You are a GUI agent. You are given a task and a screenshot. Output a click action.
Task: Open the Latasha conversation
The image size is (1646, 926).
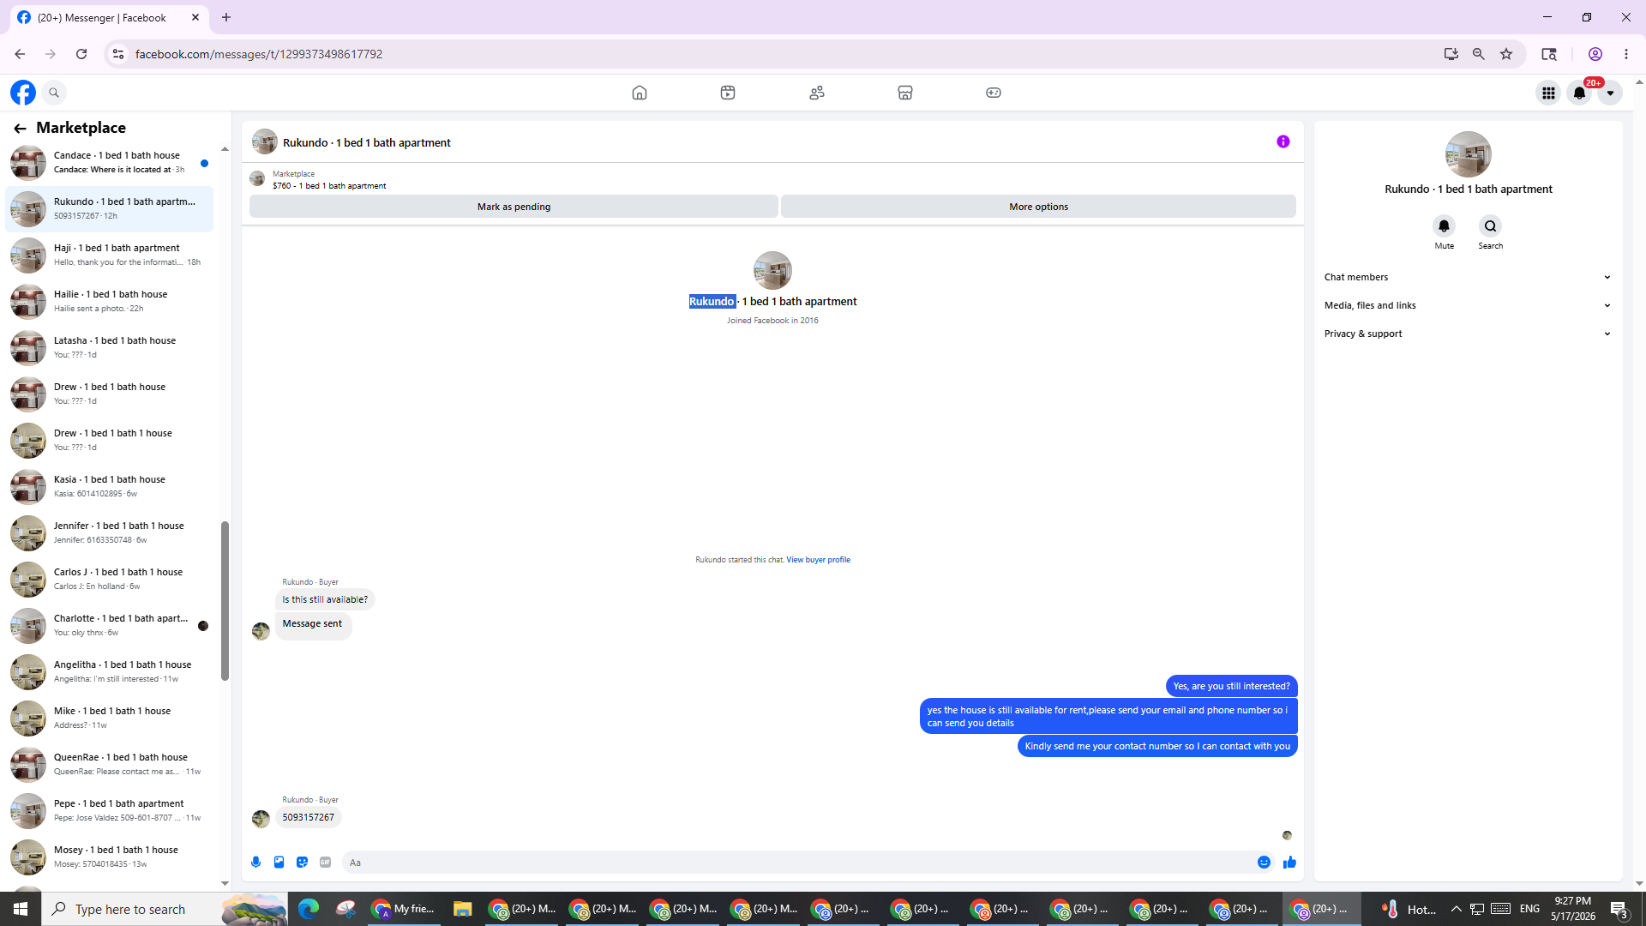click(110, 347)
